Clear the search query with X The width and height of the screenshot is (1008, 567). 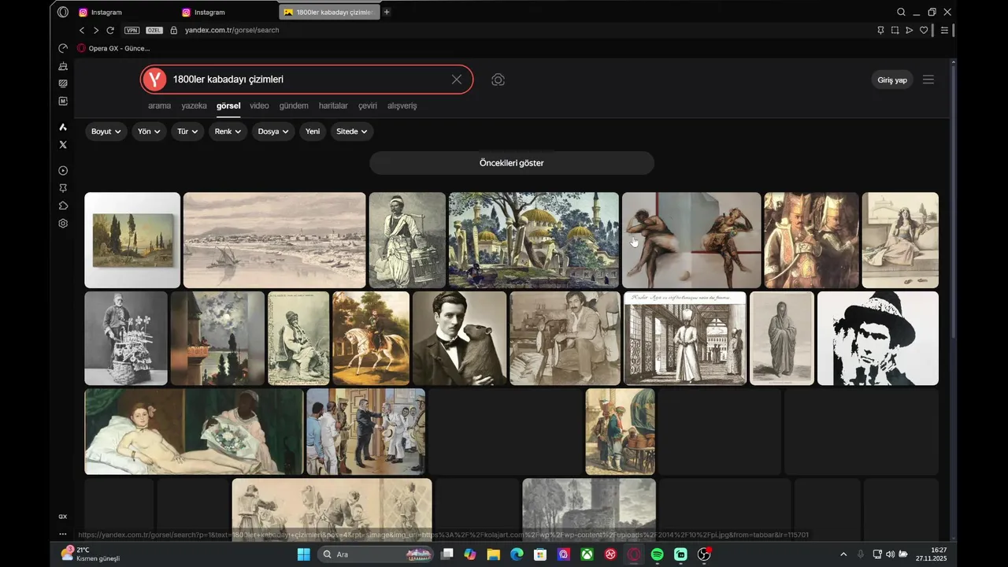click(457, 80)
